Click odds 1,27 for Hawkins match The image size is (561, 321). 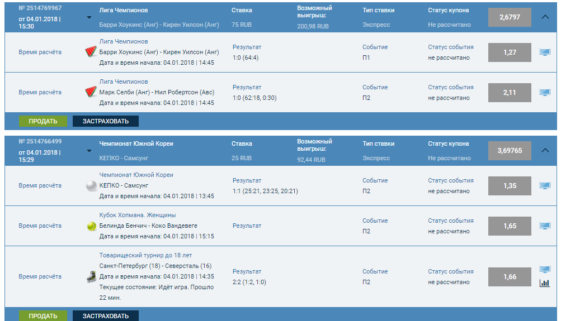(x=510, y=52)
